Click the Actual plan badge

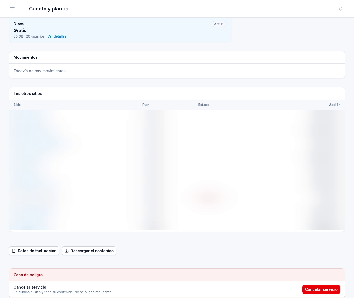coord(219,24)
